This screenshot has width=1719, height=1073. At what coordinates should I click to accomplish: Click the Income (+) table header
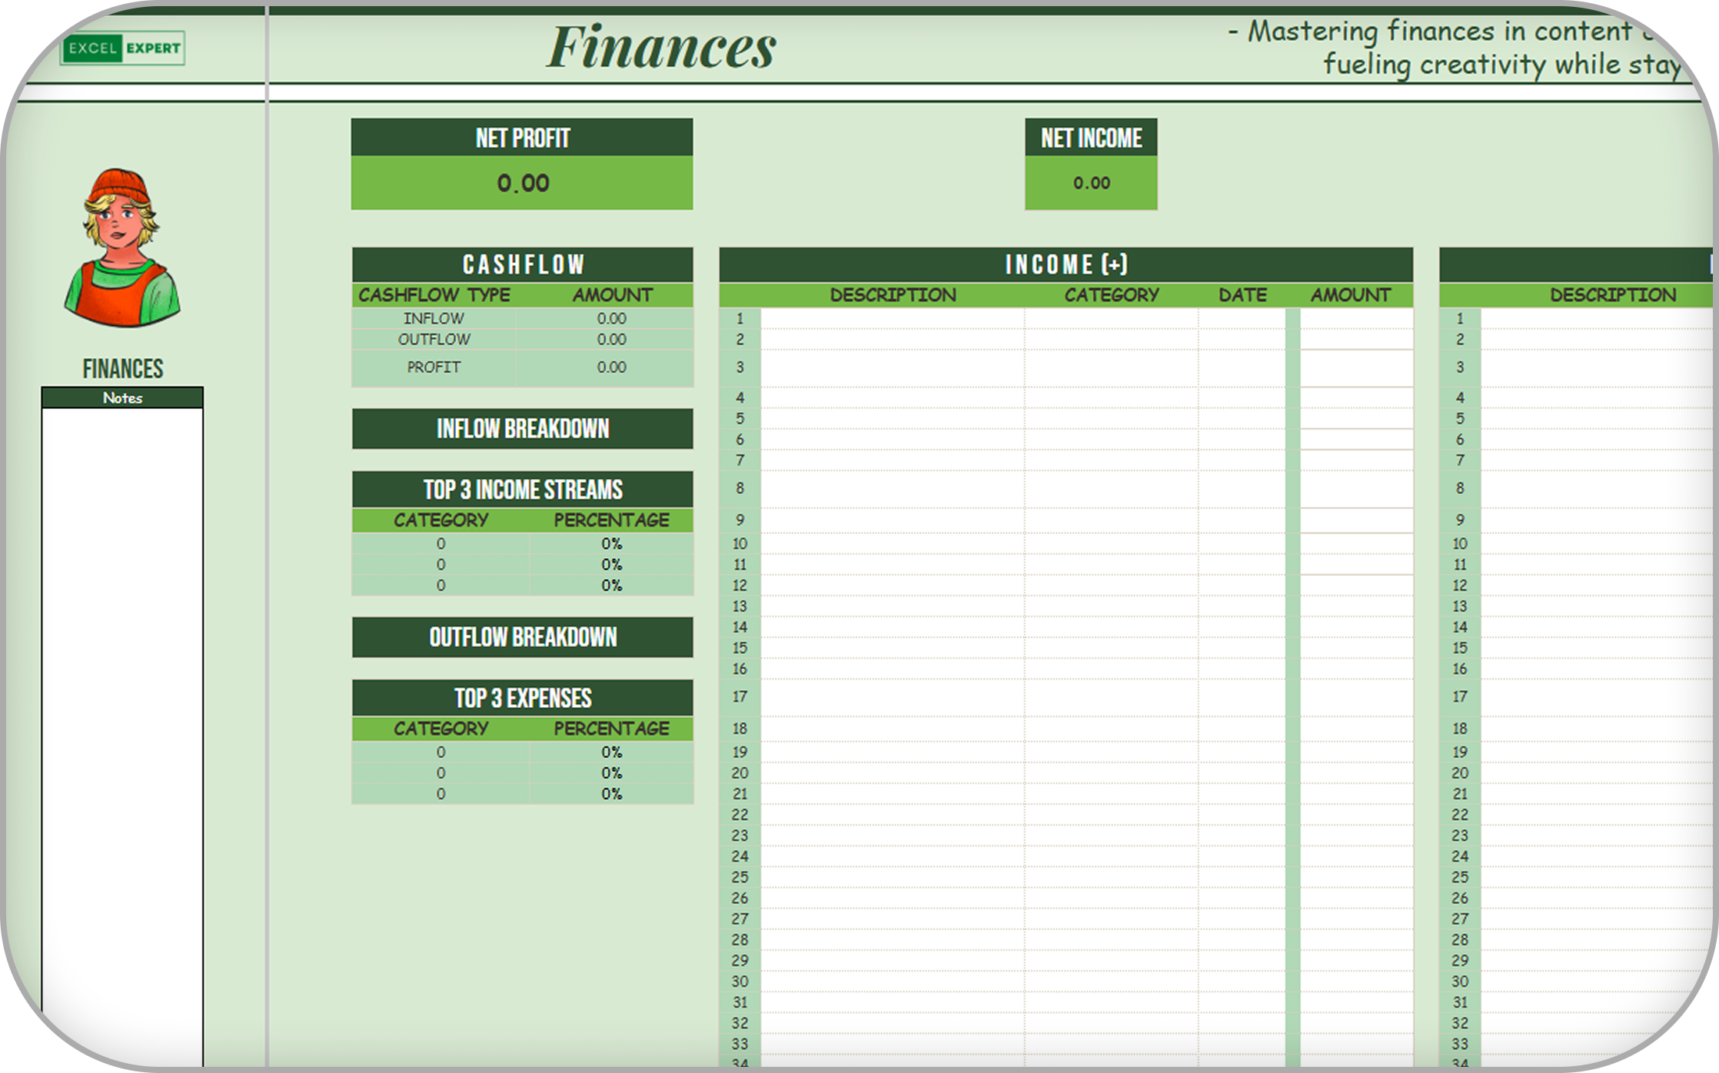(x=1066, y=264)
